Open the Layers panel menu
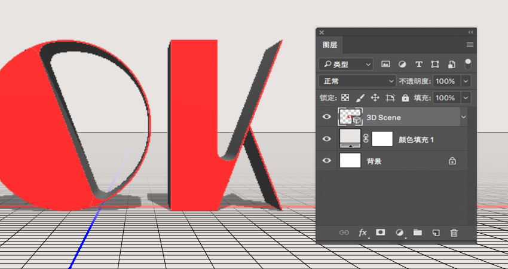508x269 pixels. click(x=470, y=45)
